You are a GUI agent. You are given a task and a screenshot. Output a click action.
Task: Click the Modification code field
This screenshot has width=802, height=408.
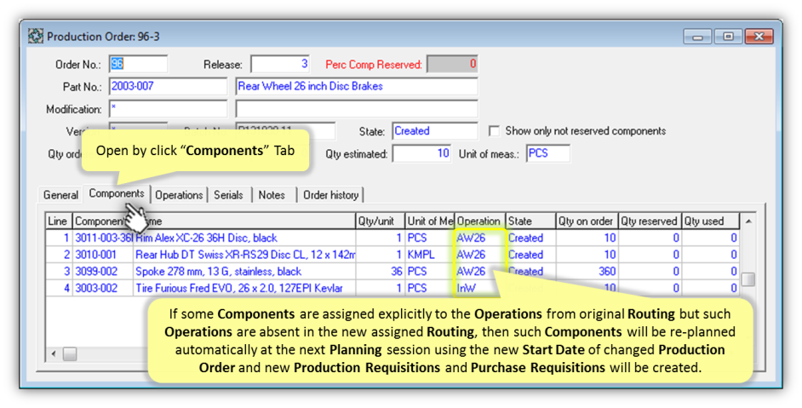click(x=168, y=109)
